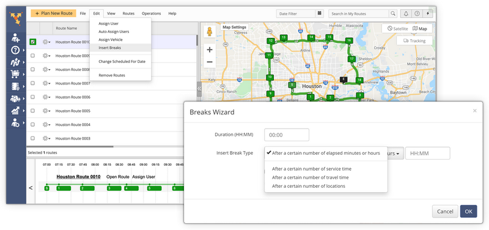Open the notifications bell icon
Viewport: 489px width, 230px height.
coord(406,13)
